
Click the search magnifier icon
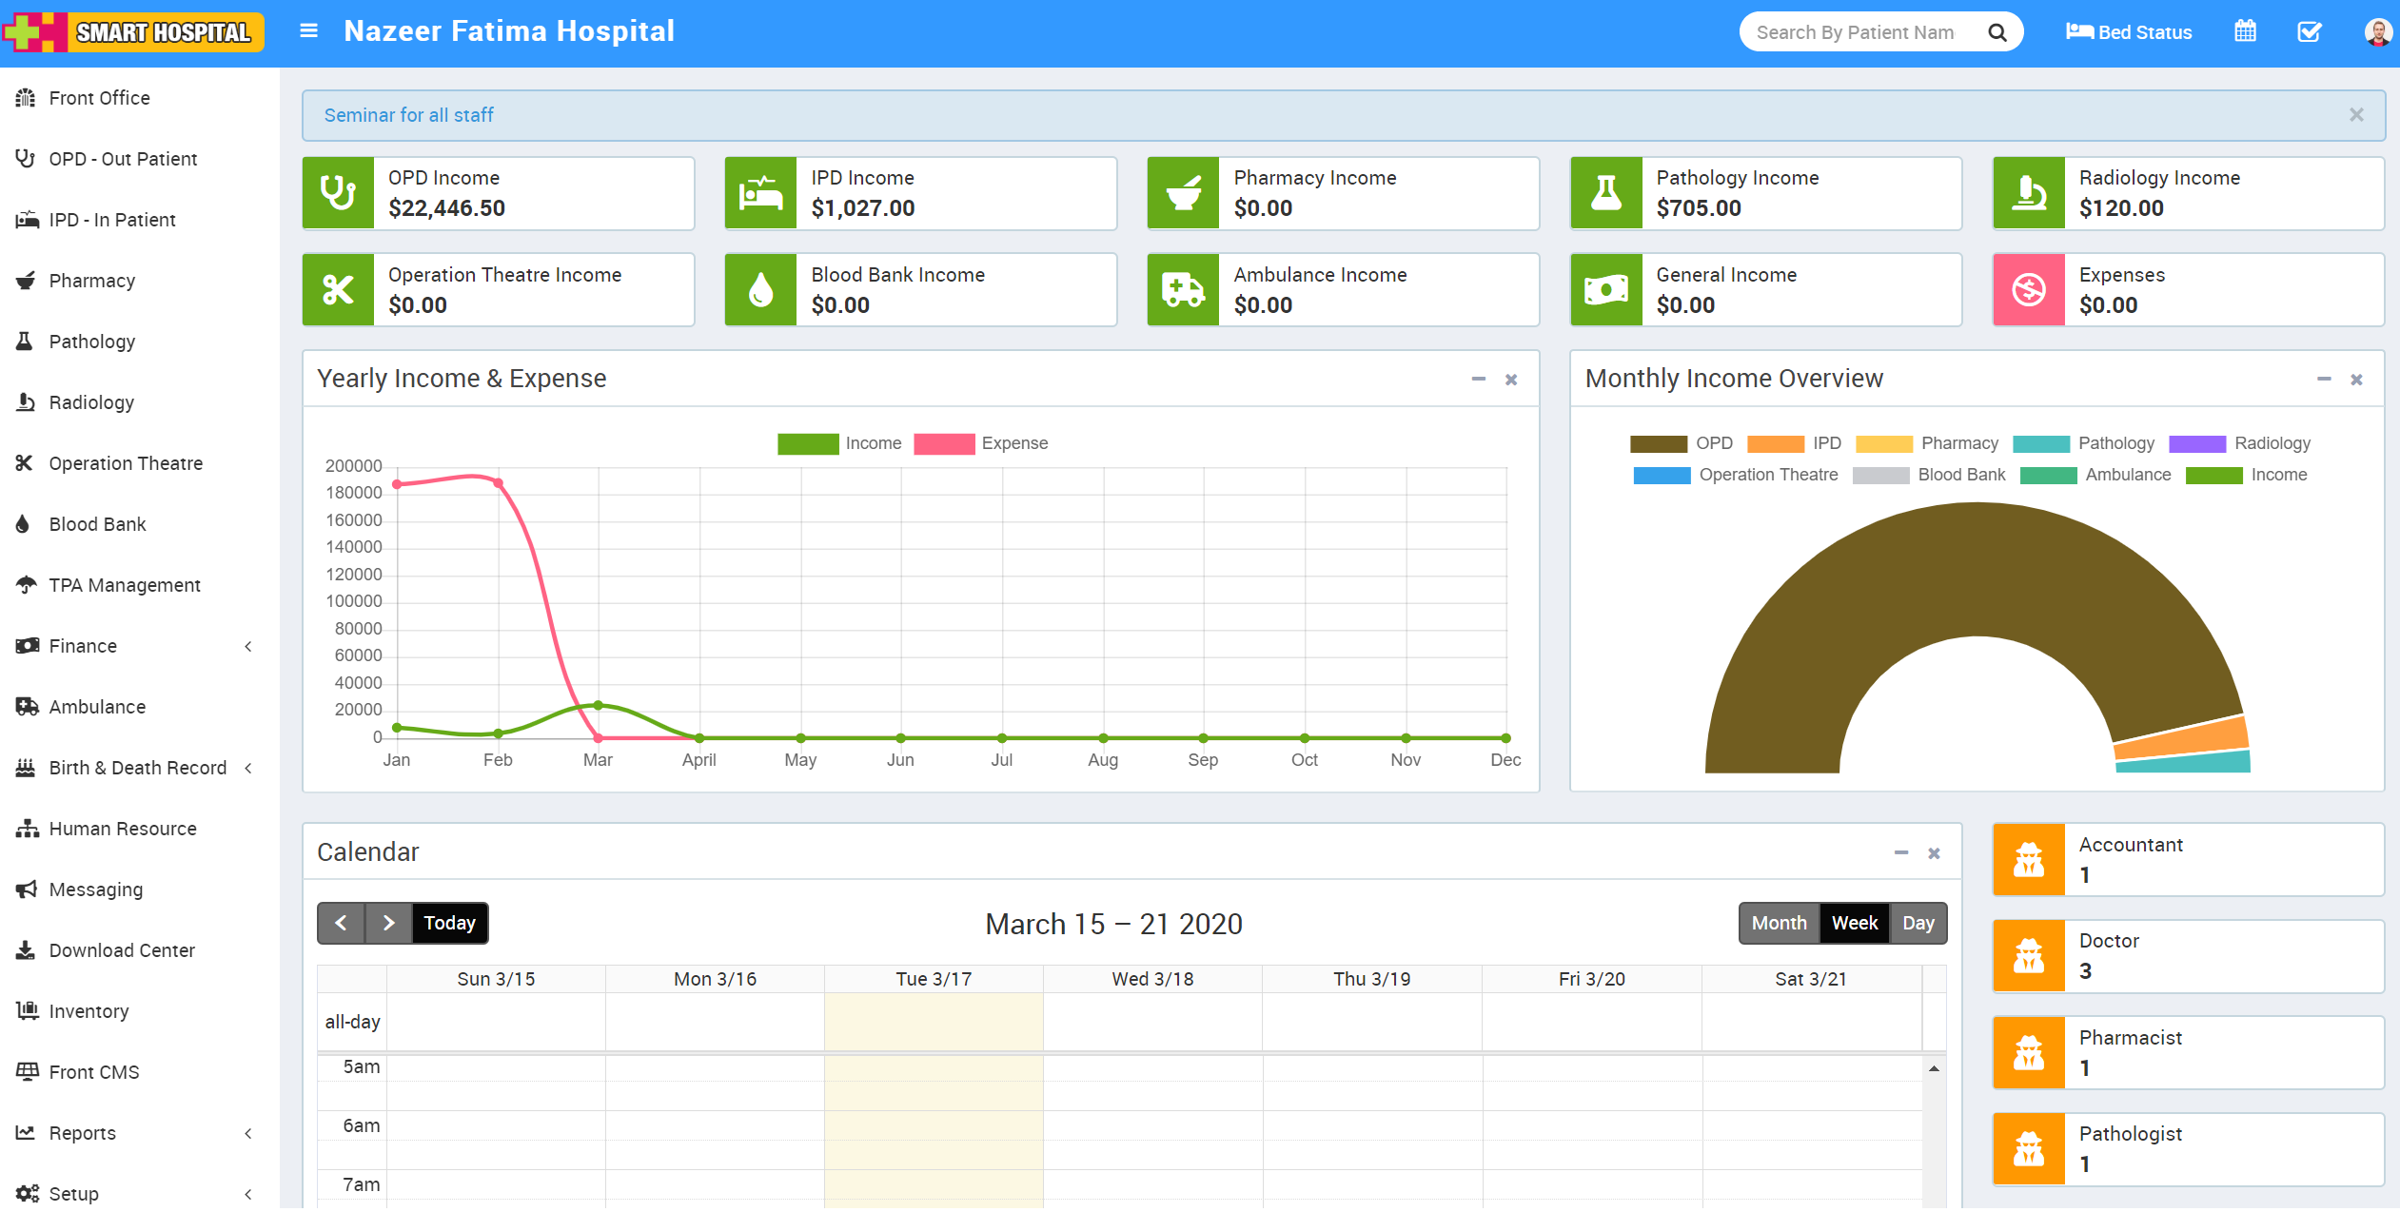click(1997, 32)
